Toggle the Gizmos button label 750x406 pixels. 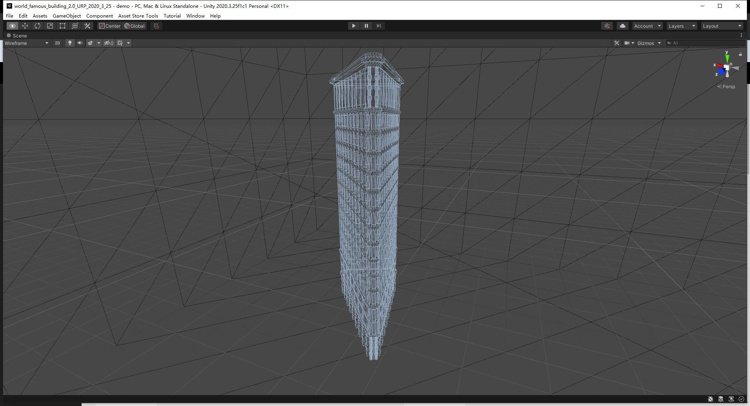(645, 43)
